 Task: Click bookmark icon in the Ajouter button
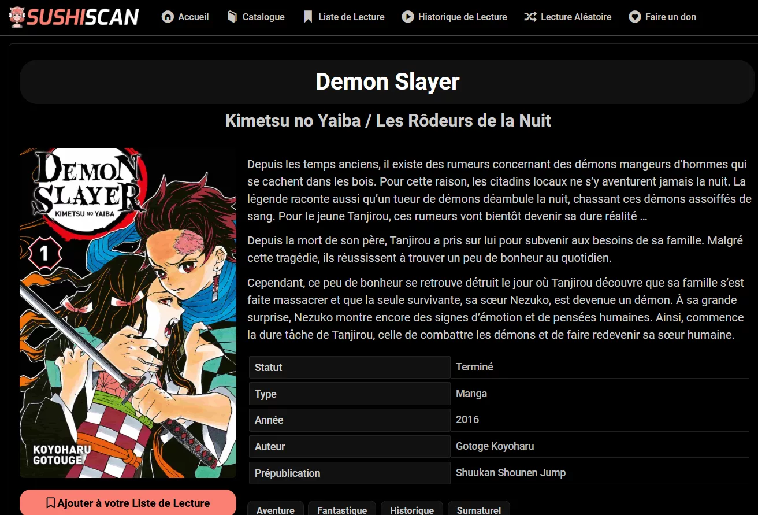(x=51, y=503)
